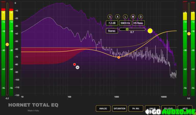Select the large yellow EQ band node
This screenshot has height=115, width=196.
click(150, 31)
